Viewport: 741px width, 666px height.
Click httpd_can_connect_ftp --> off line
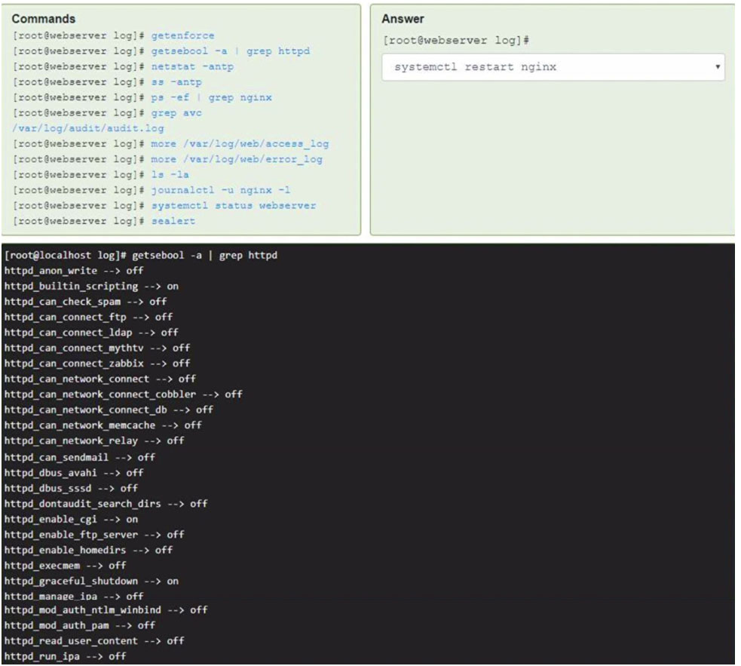click(88, 317)
